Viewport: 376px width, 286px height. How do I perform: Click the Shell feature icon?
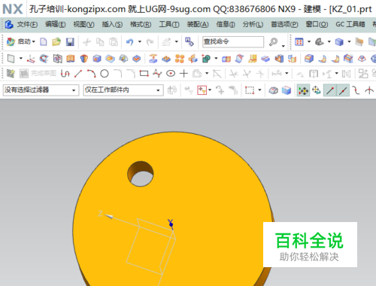(279, 59)
